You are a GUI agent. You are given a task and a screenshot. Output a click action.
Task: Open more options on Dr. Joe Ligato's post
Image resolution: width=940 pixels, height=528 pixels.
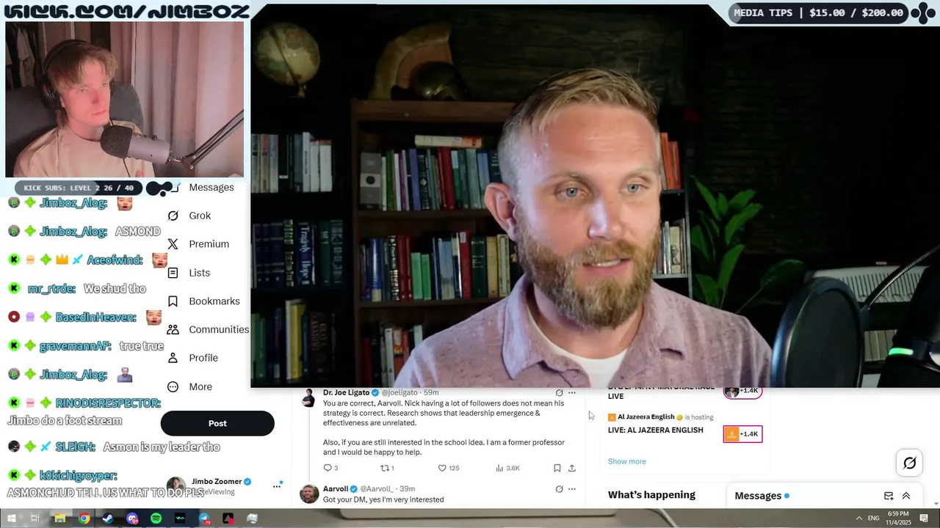572,393
